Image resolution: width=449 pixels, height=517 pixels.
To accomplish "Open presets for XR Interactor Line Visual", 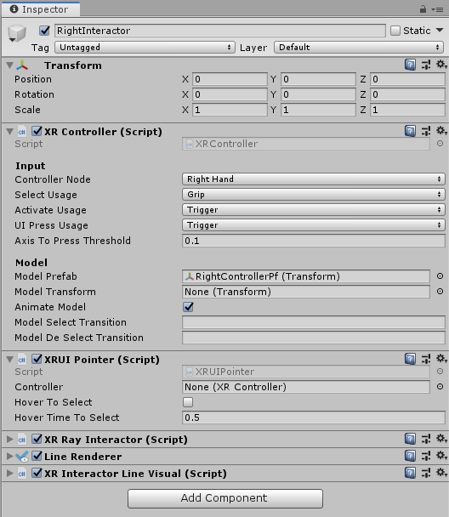I will [426, 473].
